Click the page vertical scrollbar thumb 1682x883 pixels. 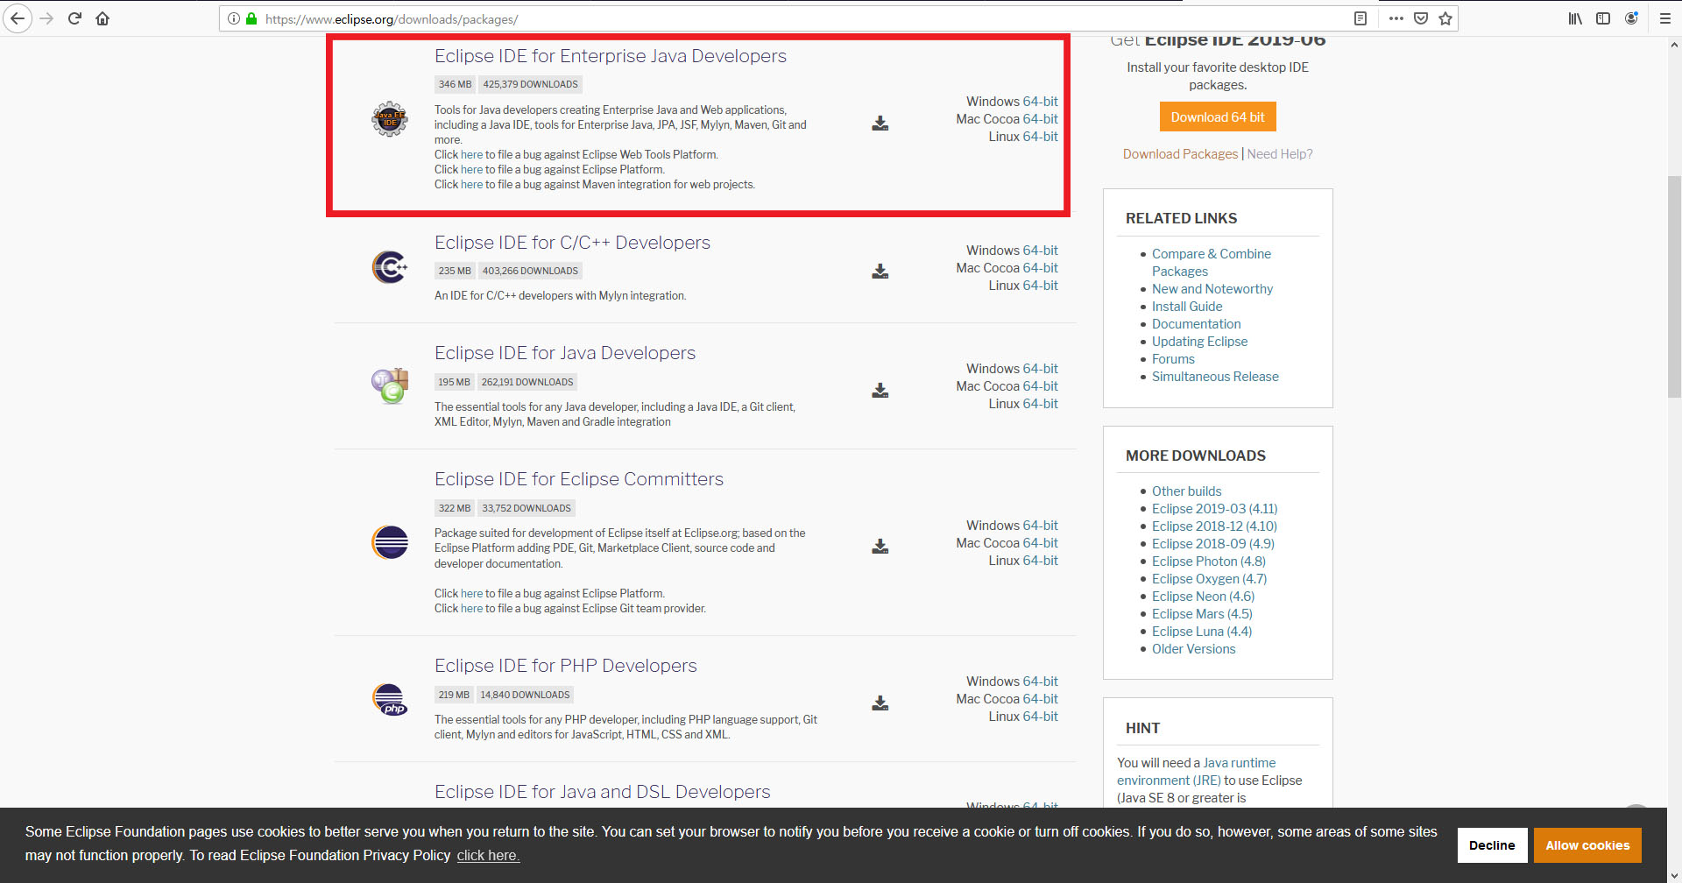click(1674, 286)
